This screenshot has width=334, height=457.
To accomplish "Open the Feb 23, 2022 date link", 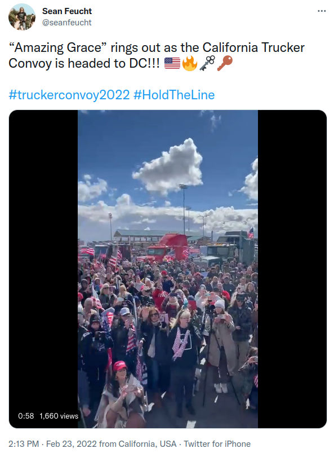I will tap(72, 444).
